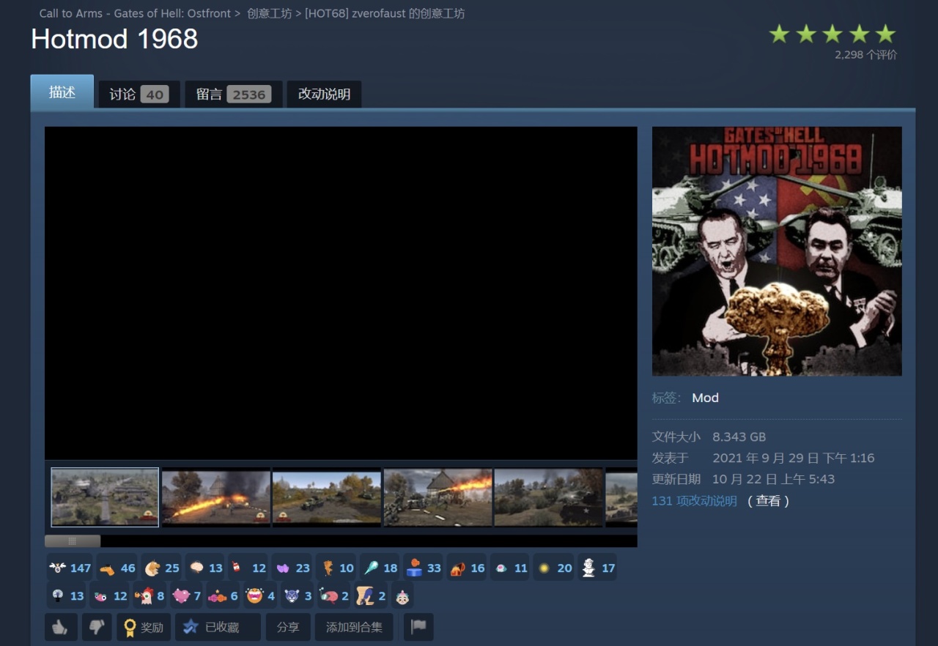Click the scroll award with count 2
This screenshot has height=646, width=938.
(x=372, y=596)
